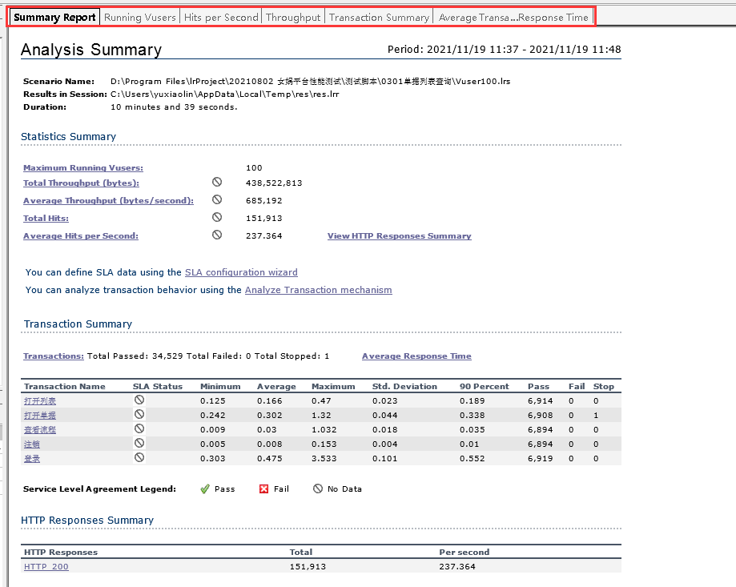Click the green Pass checkmark in legend
The width and height of the screenshot is (736, 587).
pos(205,488)
